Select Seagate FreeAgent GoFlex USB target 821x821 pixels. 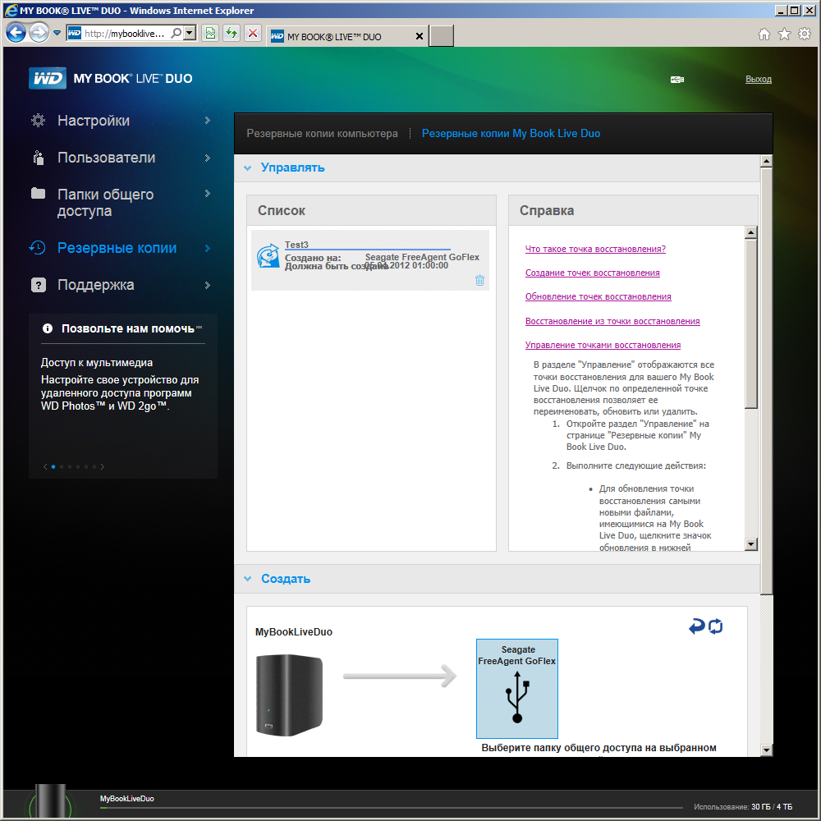coord(516,688)
